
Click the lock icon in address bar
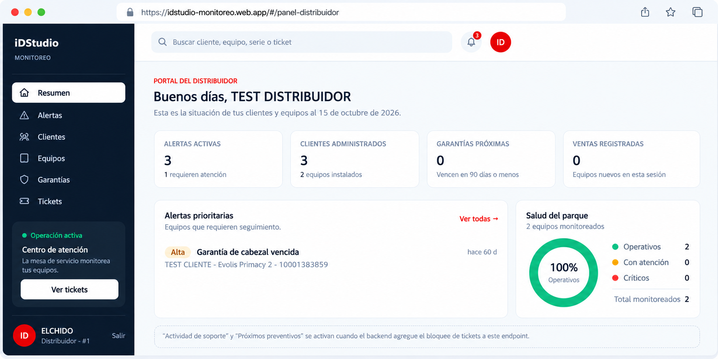coord(130,12)
